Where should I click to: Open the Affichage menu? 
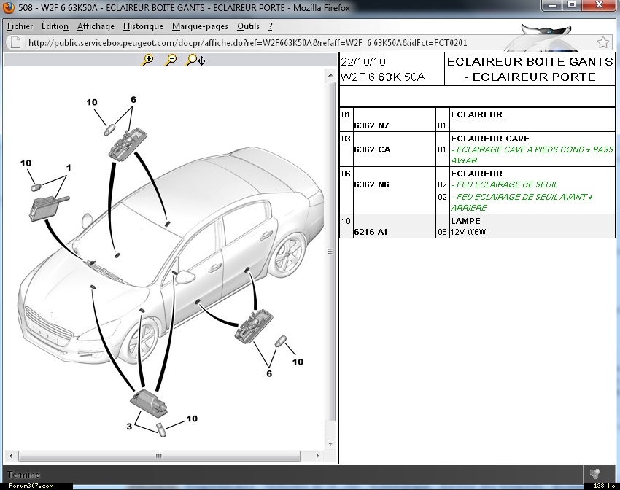coord(96,26)
